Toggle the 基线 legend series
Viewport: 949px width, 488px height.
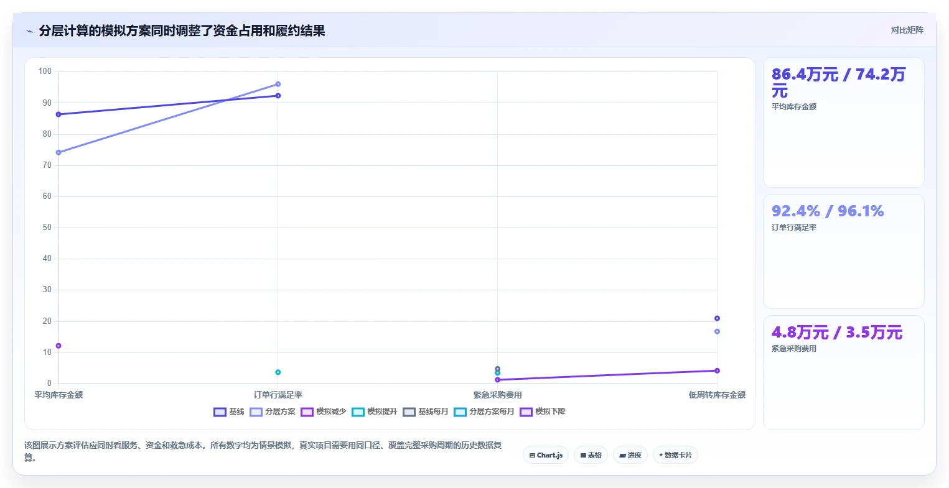pyautogui.click(x=229, y=412)
